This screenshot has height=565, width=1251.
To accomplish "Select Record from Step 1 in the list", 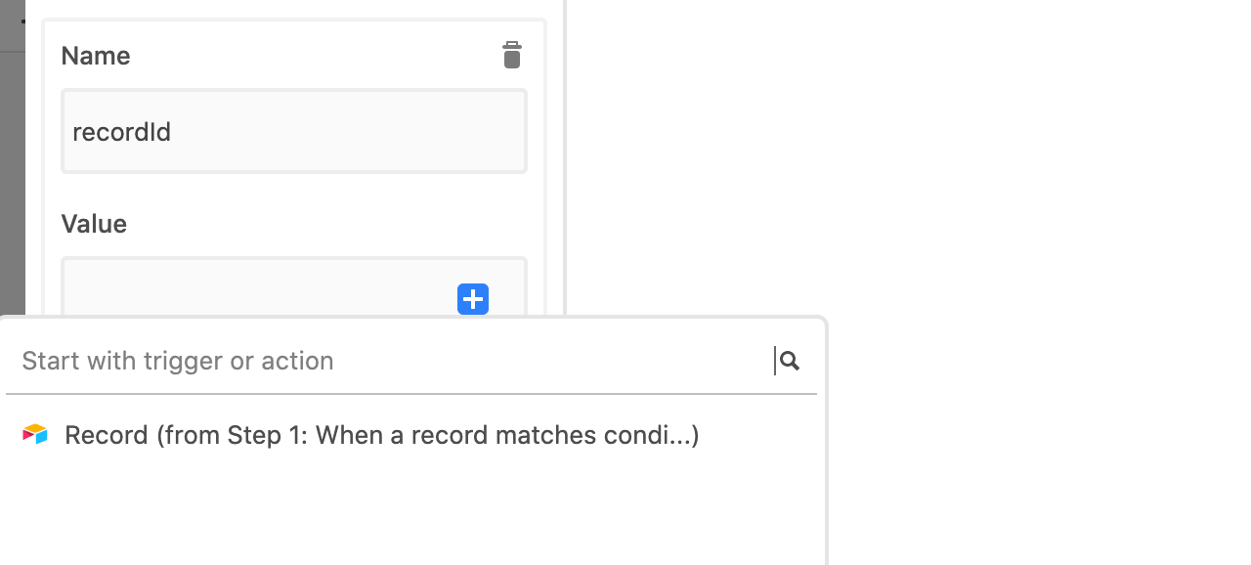I will tap(381, 435).
